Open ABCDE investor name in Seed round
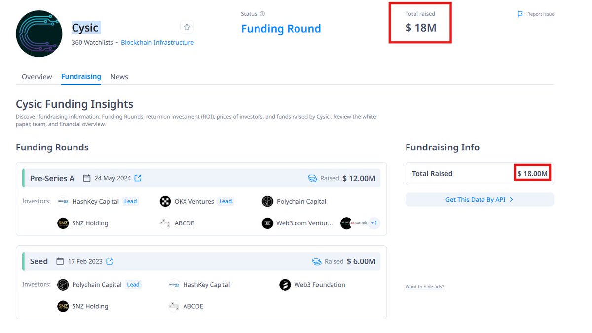The image size is (592, 333). point(193,306)
